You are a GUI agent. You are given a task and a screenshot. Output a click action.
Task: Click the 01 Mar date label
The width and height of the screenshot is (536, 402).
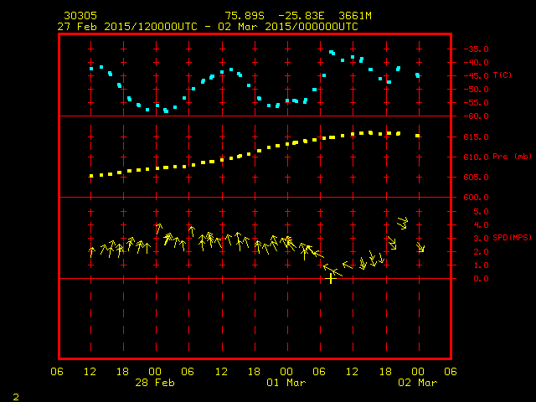[x=286, y=383]
